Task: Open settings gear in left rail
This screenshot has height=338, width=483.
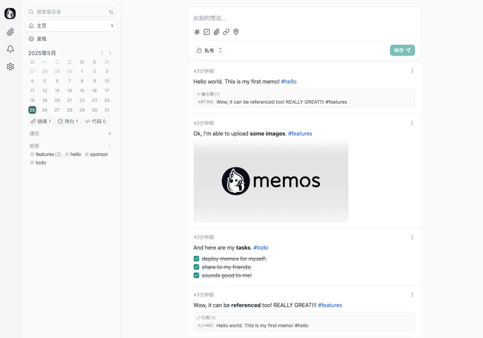Action: (x=10, y=67)
